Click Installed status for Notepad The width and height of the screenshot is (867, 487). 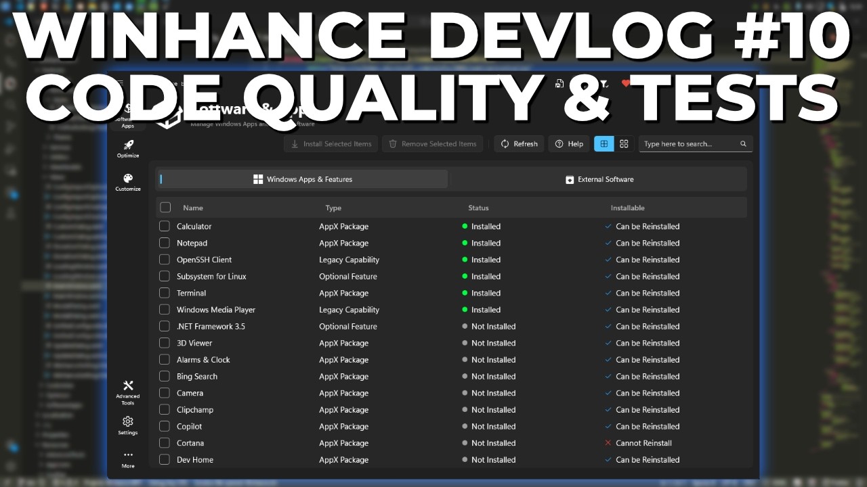[486, 243]
